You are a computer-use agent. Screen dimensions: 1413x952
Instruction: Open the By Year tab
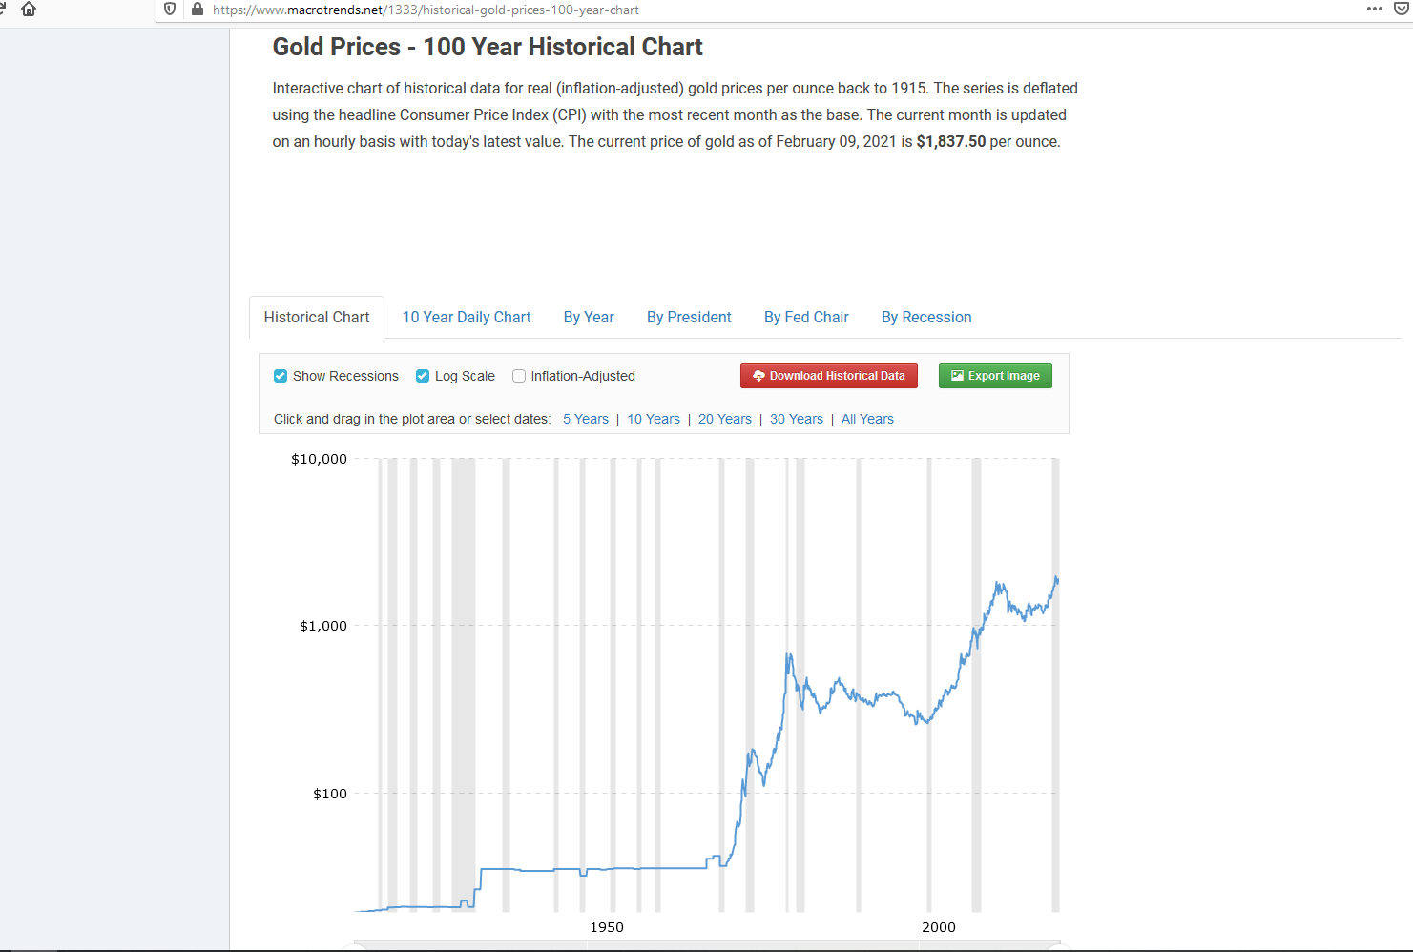tap(589, 318)
